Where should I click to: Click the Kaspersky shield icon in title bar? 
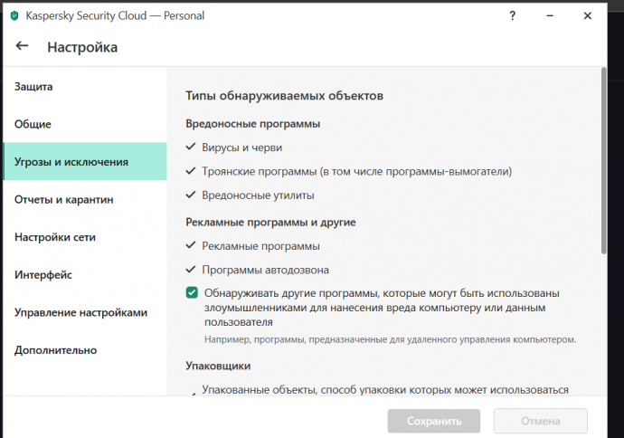14,15
